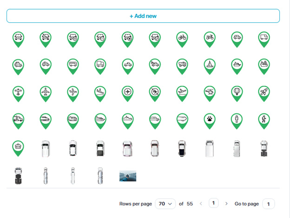Image resolution: width=290 pixels, height=218 pixels.
Task: Go to the previous page arrow
Action: coord(201,204)
